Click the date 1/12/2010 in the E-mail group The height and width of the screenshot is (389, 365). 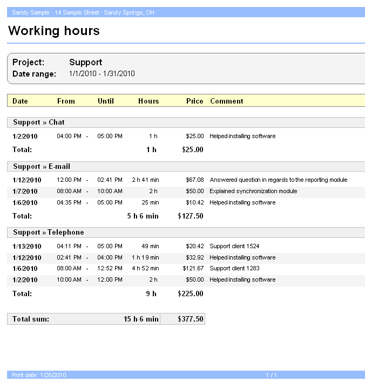27,180
